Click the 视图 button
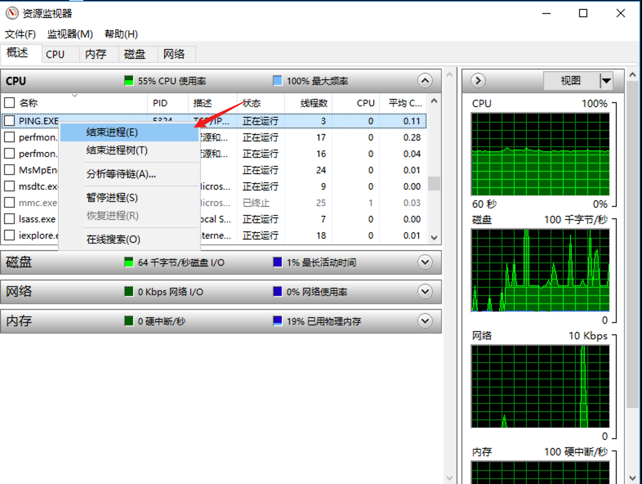The width and height of the screenshot is (642, 484). 571,81
